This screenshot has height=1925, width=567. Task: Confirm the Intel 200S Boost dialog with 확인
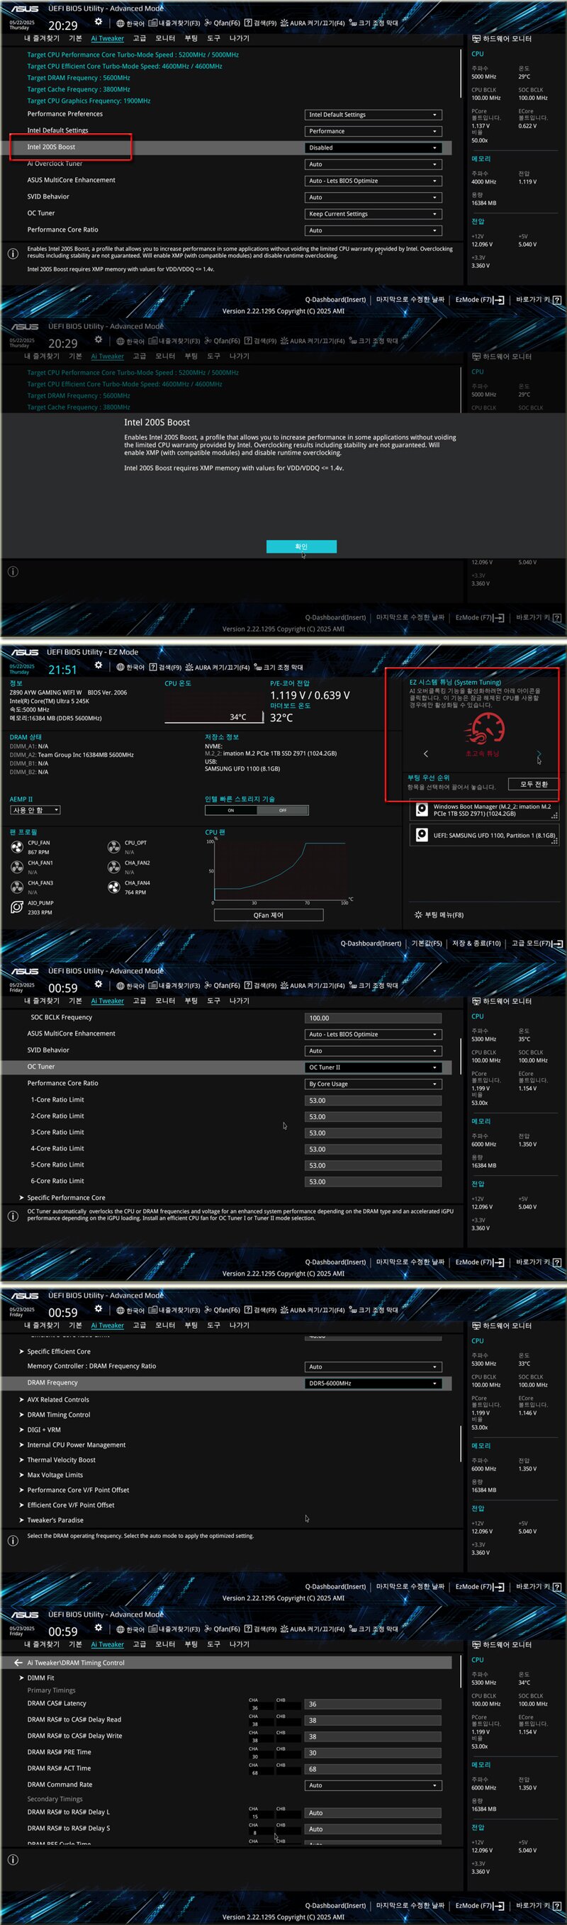tap(301, 546)
